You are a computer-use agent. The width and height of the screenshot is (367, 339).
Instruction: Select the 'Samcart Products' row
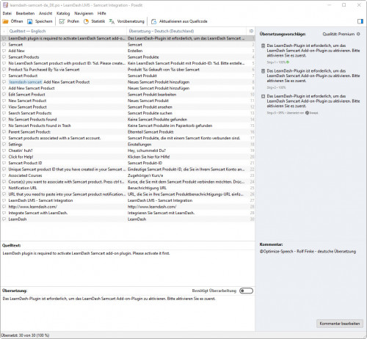[x=127, y=57]
